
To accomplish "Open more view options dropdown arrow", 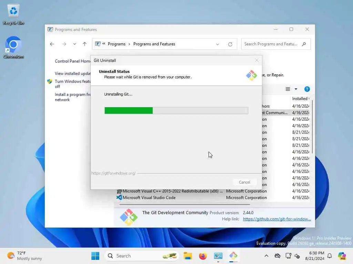I will (296, 89).
